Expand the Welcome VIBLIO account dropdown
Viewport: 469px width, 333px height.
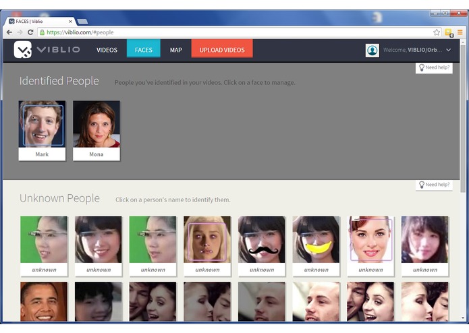448,50
